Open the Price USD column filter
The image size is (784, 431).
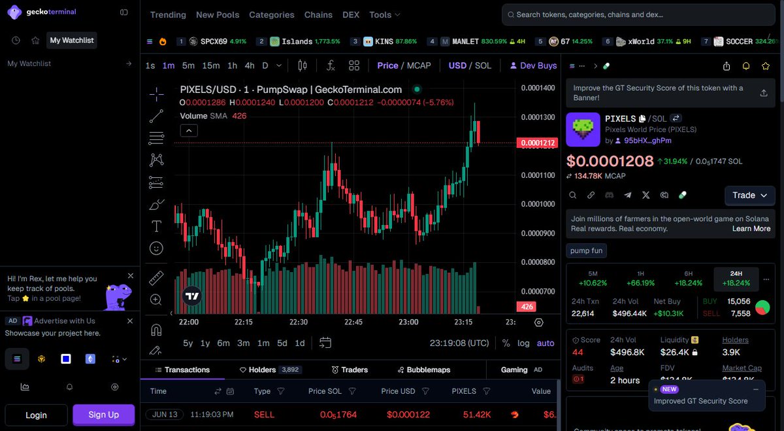click(x=425, y=391)
